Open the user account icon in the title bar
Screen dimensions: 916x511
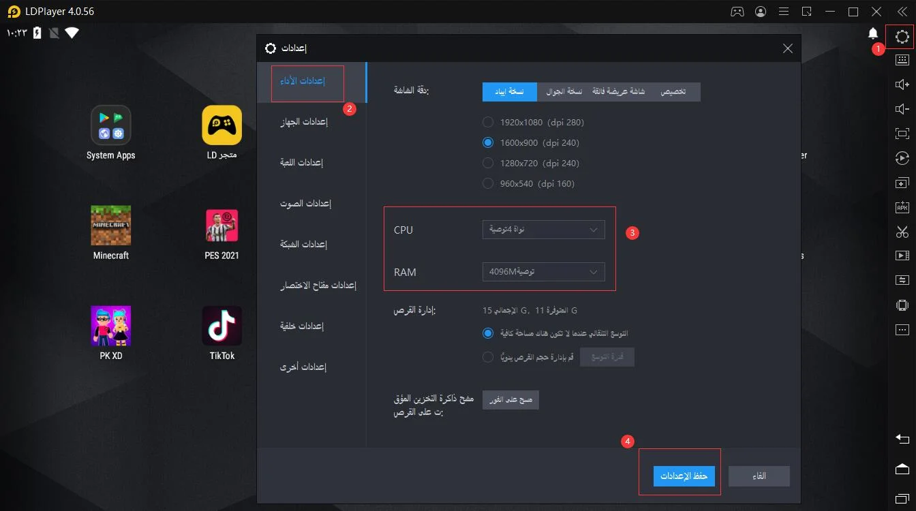click(761, 12)
